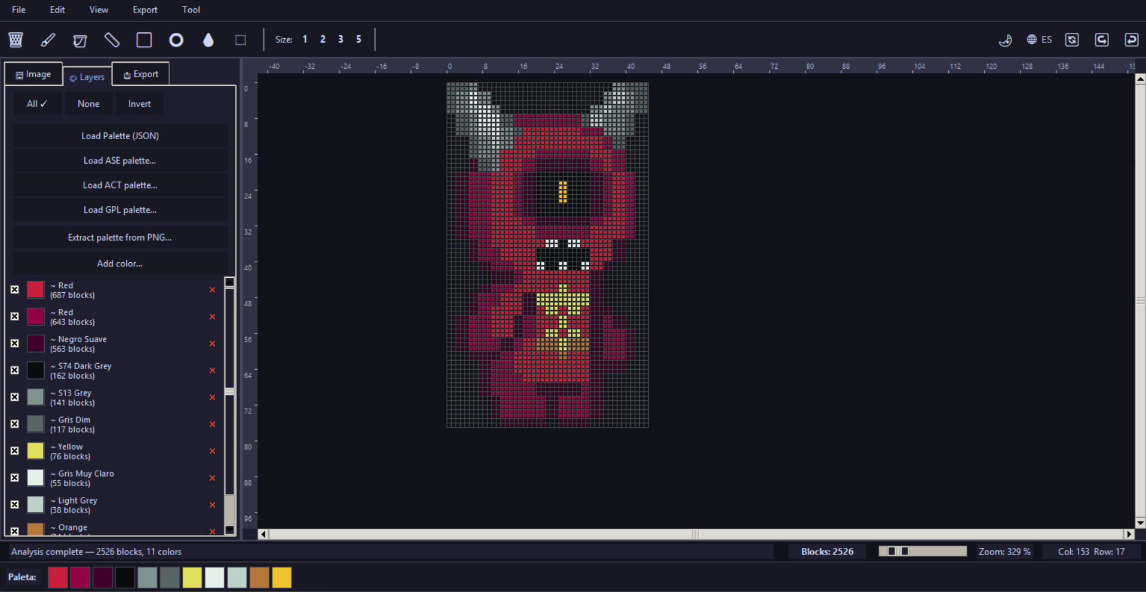The width and height of the screenshot is (1146, 592).
Task: Open the Export menu in menu bar
Action: 145,10
